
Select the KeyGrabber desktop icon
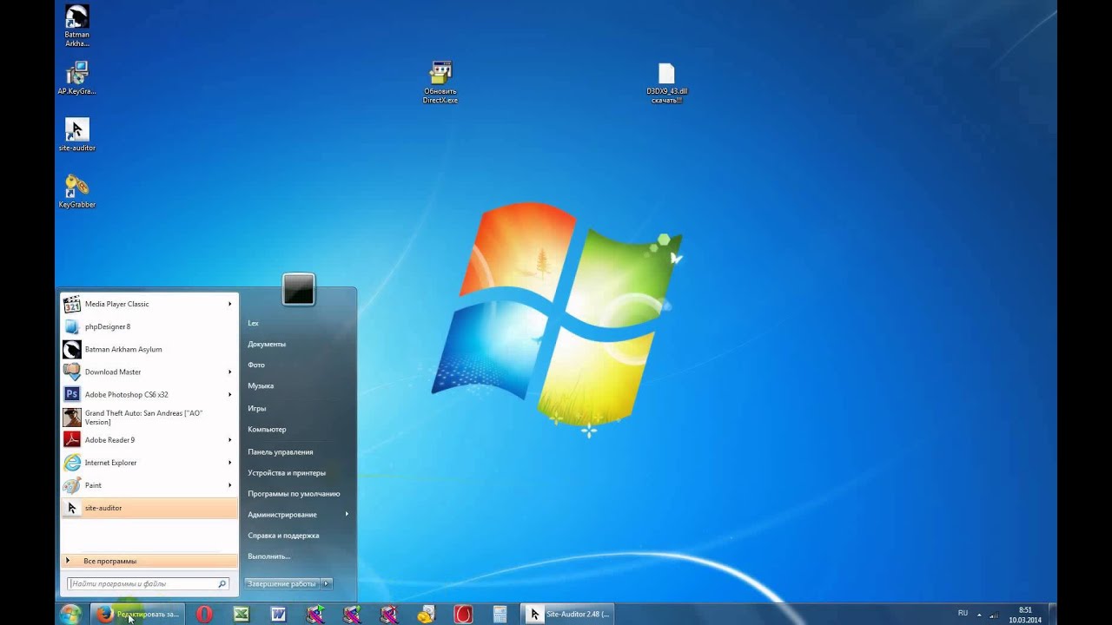pos(76,191)
